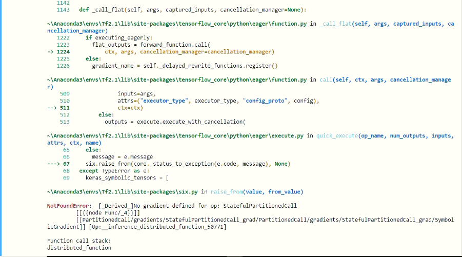Viewport: 462px width, 257px height.
Task: Click the "else:" on line 65
Action: [x=93, y=150]
